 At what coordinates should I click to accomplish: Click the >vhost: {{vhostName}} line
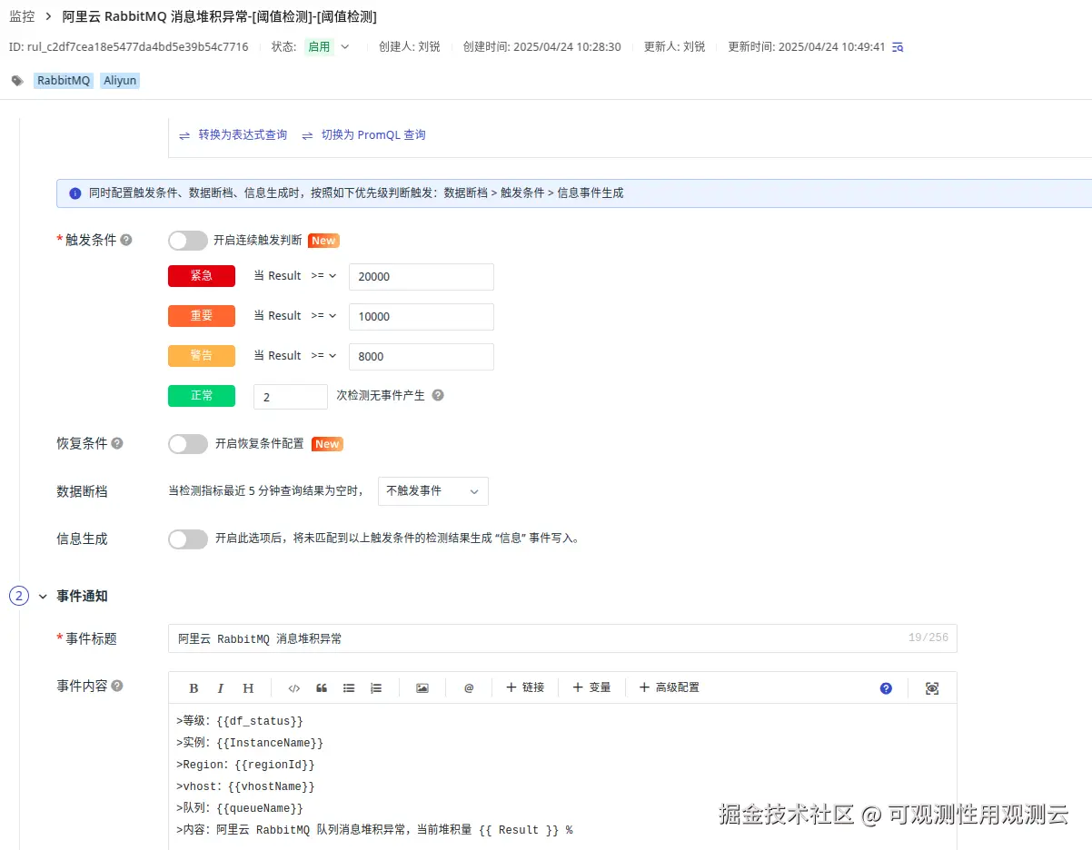(246, 786)
